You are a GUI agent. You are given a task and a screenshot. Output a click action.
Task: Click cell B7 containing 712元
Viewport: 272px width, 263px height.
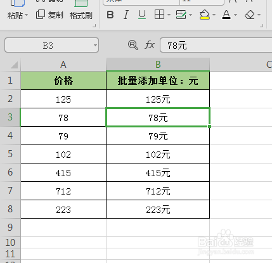point(158,191)
